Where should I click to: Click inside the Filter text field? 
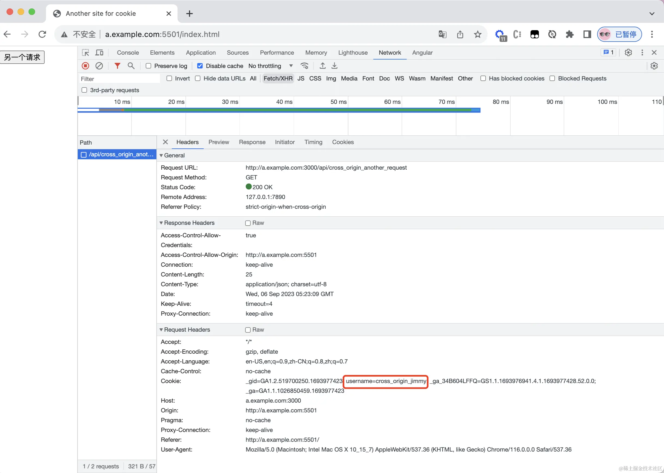pyautogui.click(x=119, y=79)
